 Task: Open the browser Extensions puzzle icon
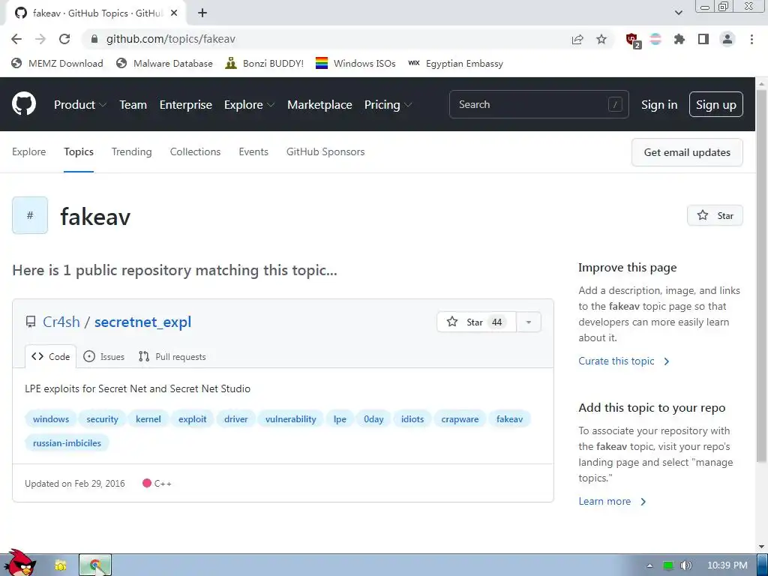pyautogui.click(x=679, y=39)
